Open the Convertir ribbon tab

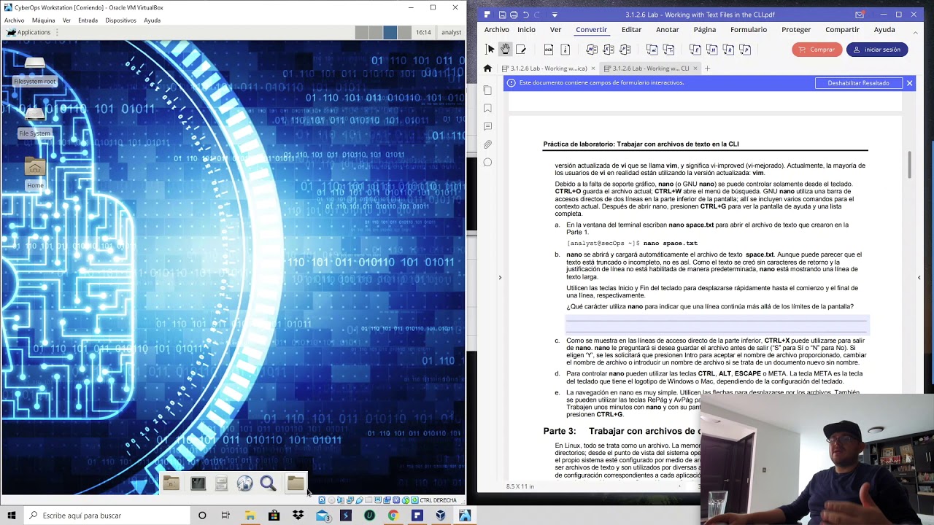tap(591, 30)
